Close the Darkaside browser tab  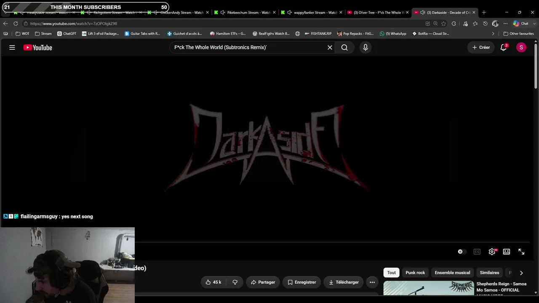(474, 13)
